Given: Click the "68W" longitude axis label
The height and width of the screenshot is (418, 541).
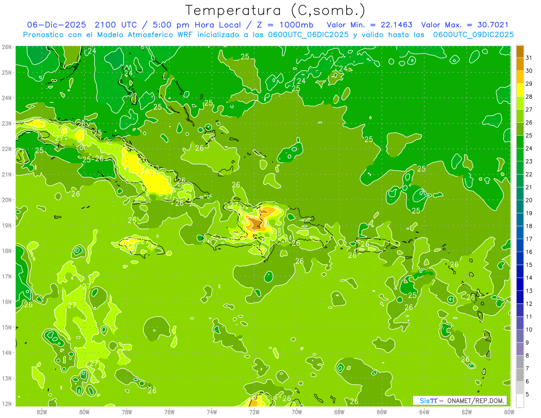Looking at the screenshot, I should [339, 412].
